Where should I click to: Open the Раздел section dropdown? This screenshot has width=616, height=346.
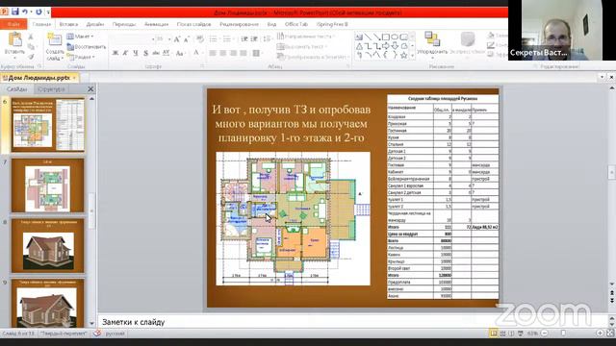coord(81,57)
